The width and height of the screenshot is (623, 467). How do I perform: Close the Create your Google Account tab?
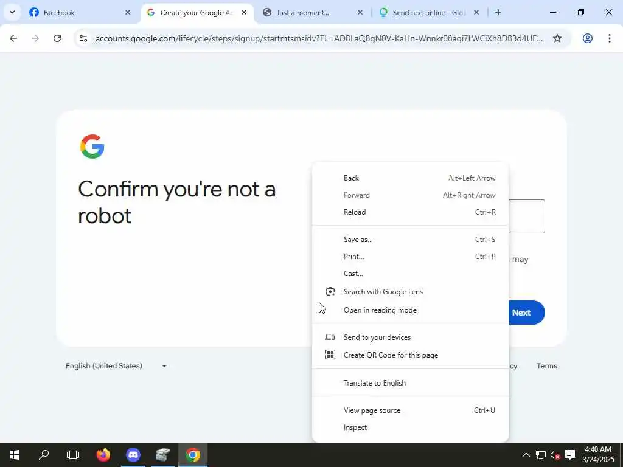(x=244, y=12)
